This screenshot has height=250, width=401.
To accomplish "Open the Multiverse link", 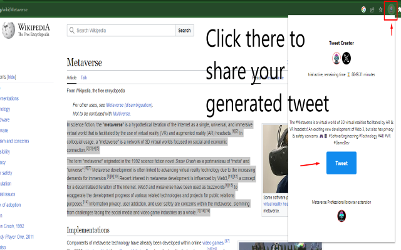I will click(122, 114).
